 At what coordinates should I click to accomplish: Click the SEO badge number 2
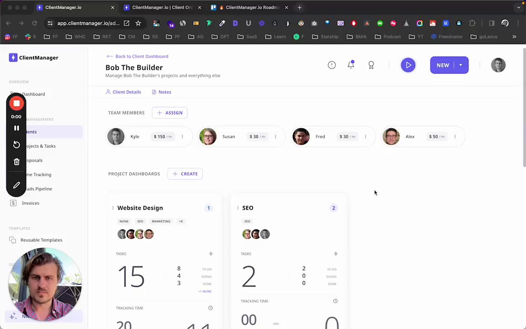333,208
